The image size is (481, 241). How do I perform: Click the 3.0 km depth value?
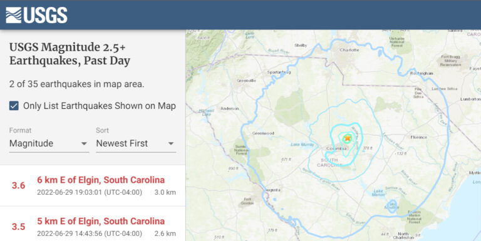tap(165, 193)
